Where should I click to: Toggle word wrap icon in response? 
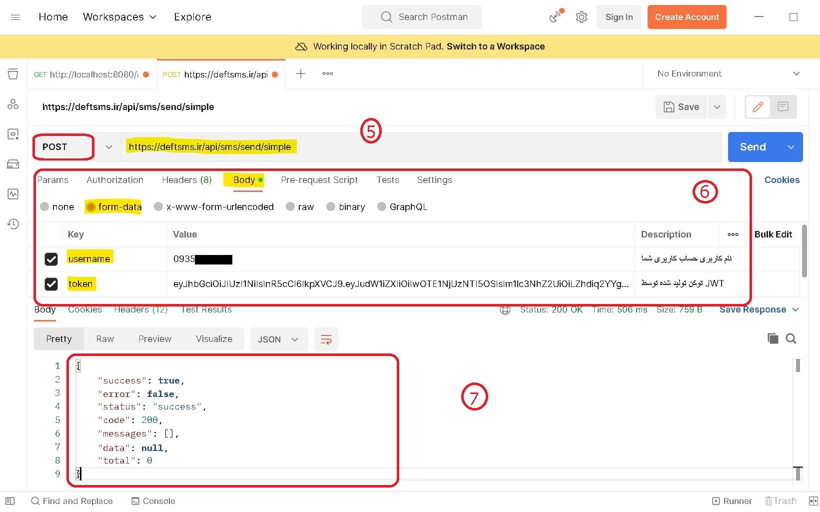[x=326, y=339]
